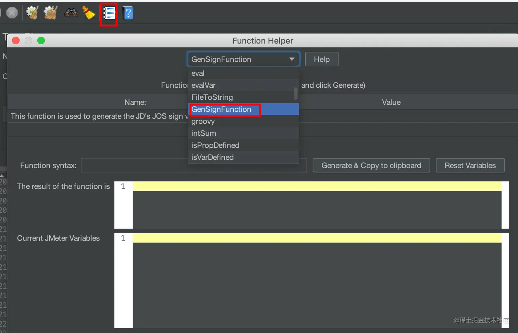Click the Help button
The height and width of the screenshot is (333, 518).
pos(322,59)
